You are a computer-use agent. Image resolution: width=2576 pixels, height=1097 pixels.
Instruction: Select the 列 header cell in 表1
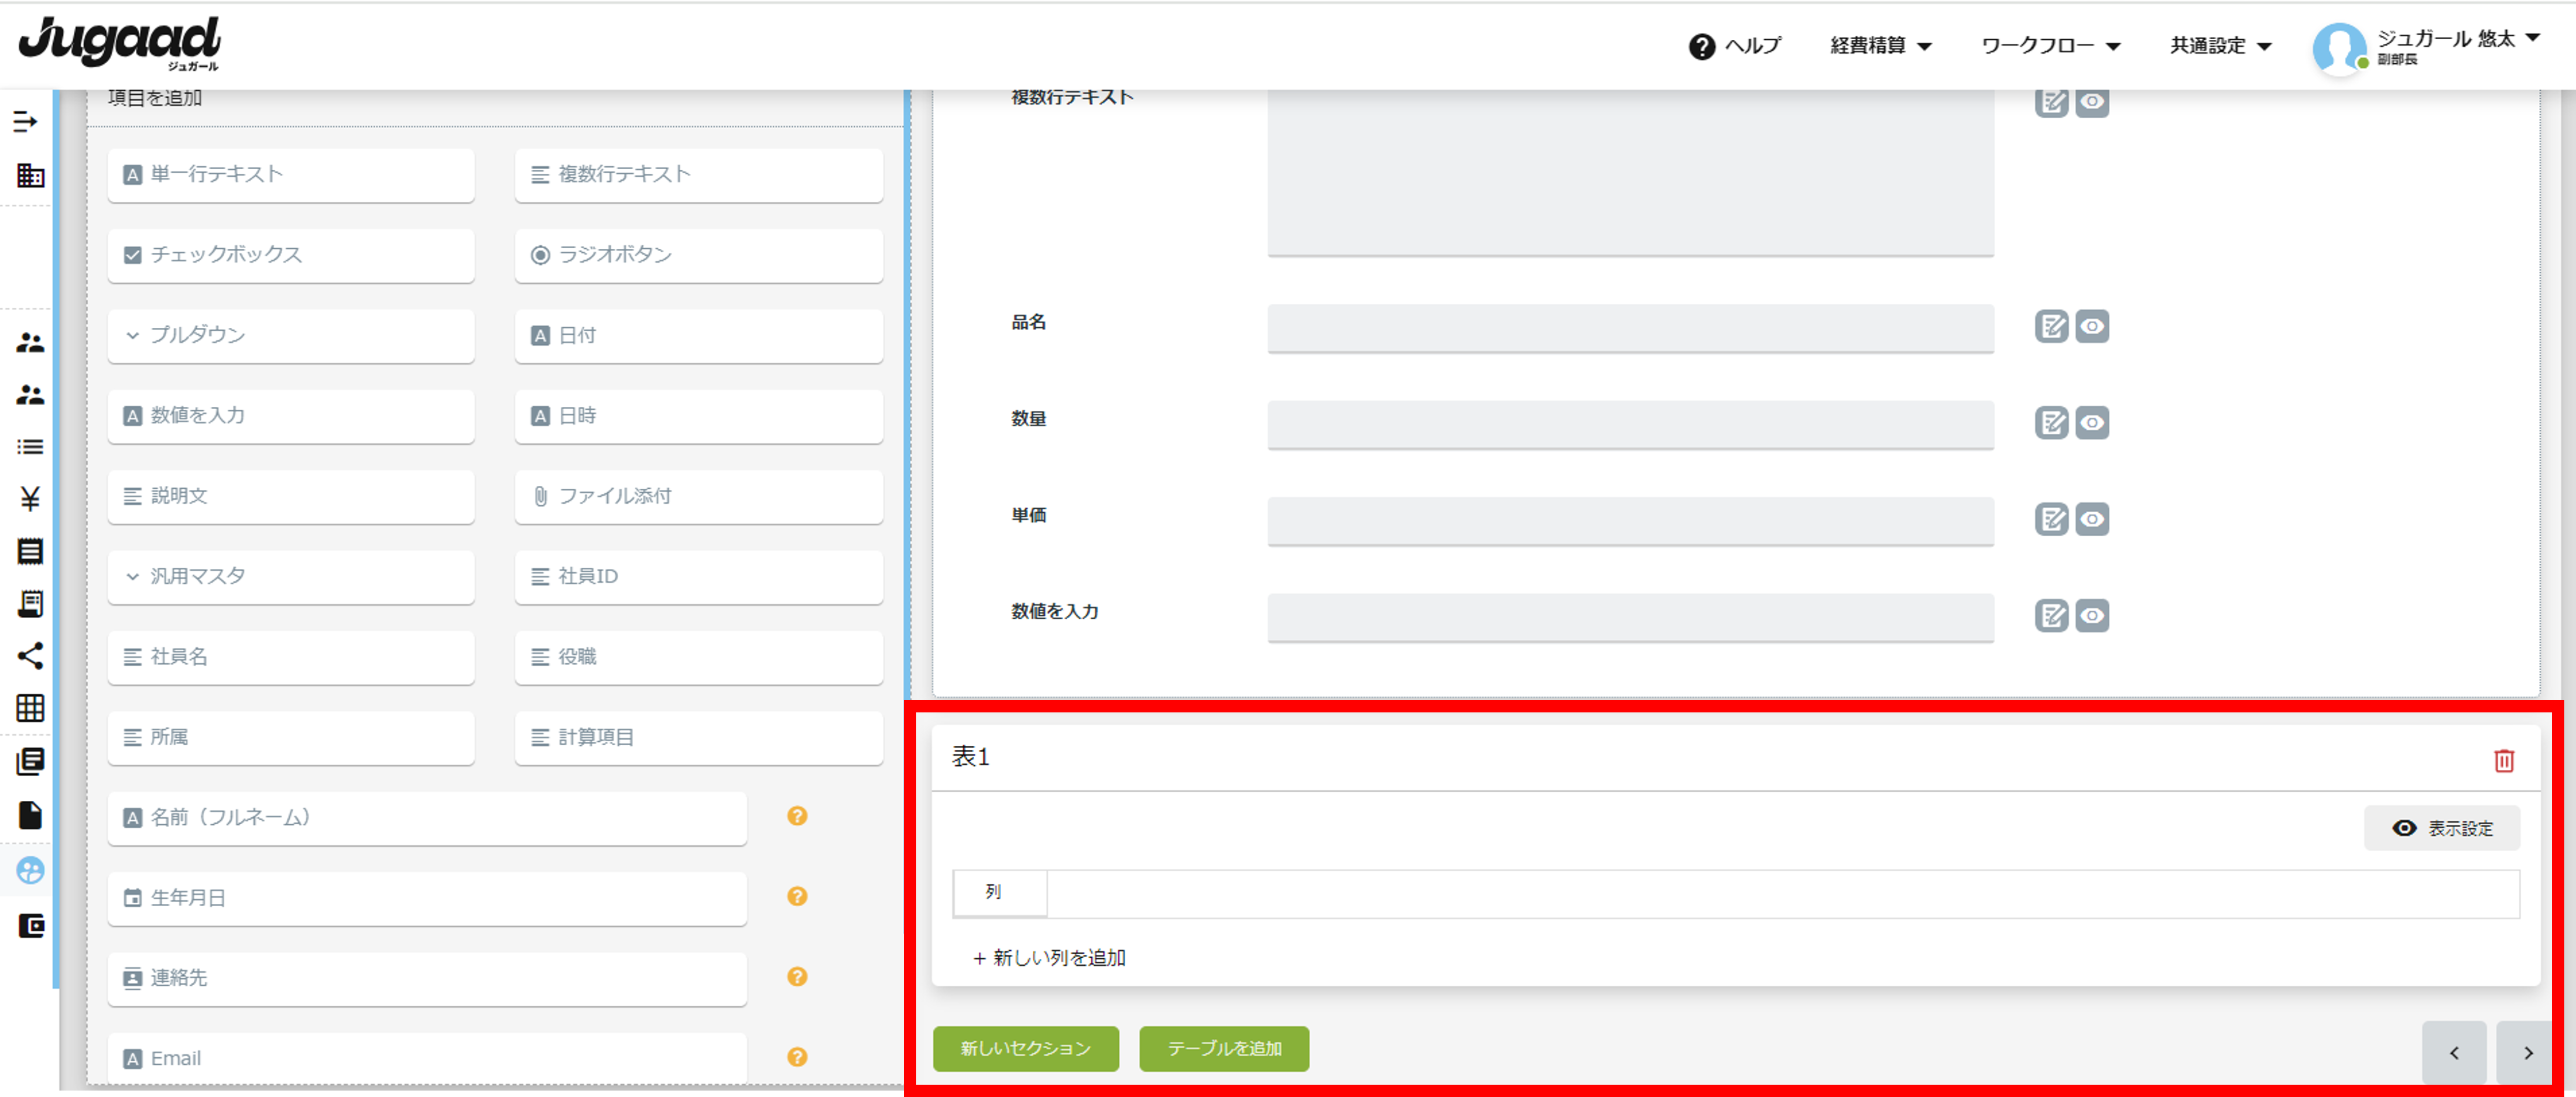pyautogui.click(x=1000, y=893)
